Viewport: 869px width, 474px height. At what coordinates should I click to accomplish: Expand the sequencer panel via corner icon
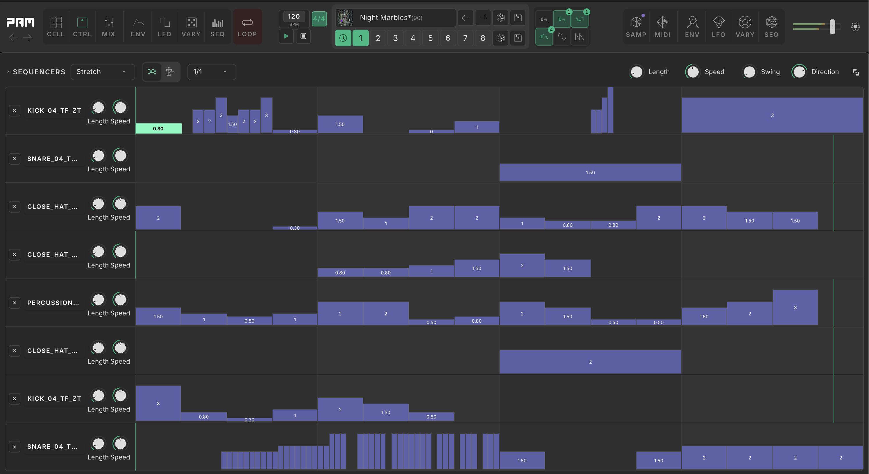(x=856, y=72)
